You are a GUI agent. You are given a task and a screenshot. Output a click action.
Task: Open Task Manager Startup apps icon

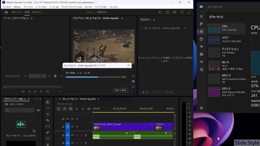201,47
